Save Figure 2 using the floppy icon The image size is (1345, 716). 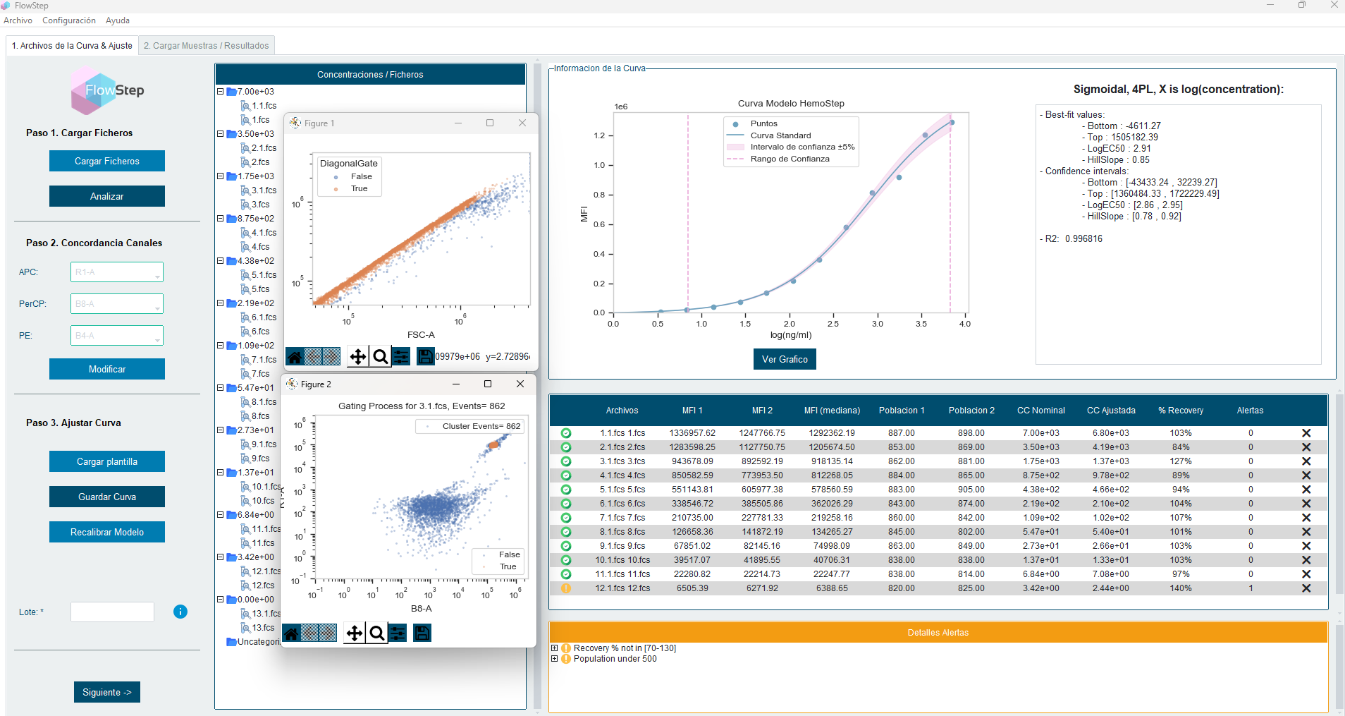[422, 633]
